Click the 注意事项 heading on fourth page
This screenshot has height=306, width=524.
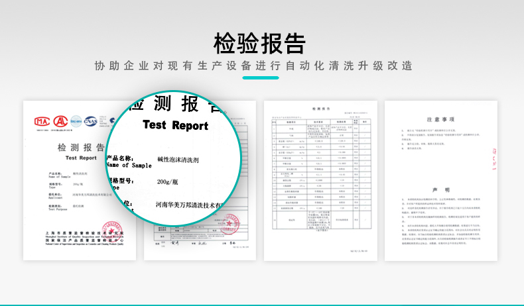(x=440, y=119)
